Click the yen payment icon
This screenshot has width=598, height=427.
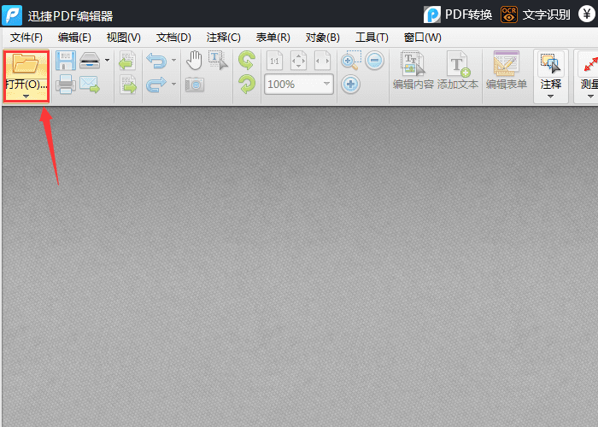tap(587, 14)
